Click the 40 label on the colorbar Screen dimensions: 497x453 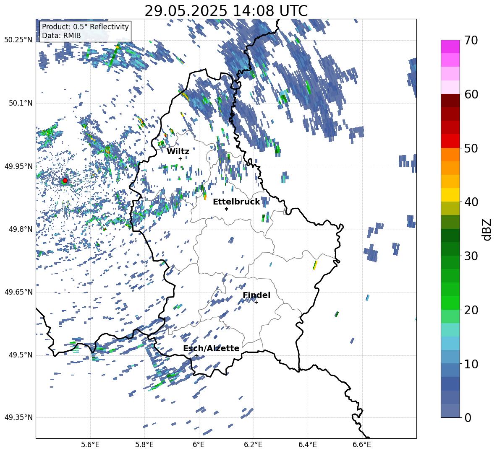pyautogui.click(x=471, y=202)
